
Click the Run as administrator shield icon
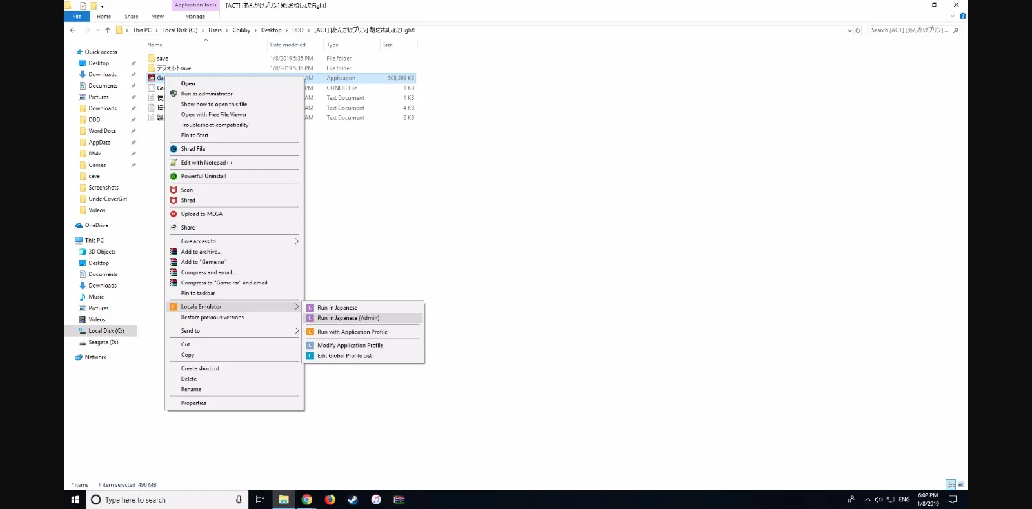pyautogui.click(x=174, y=94)
